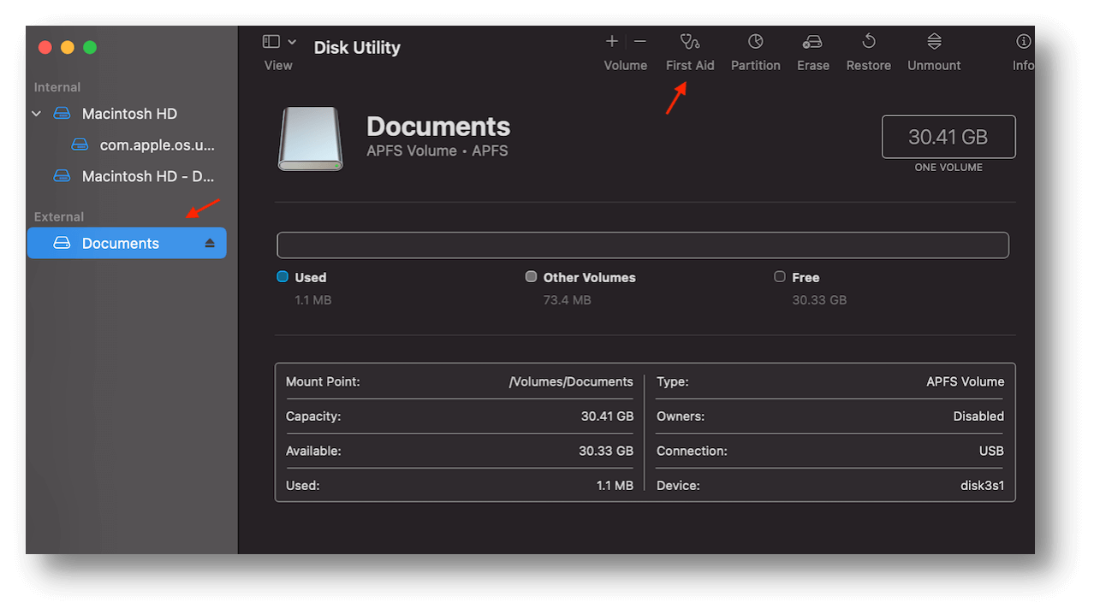Open the Info panel
This screenshot has height=614, width=1094.
coord(1022,42)
